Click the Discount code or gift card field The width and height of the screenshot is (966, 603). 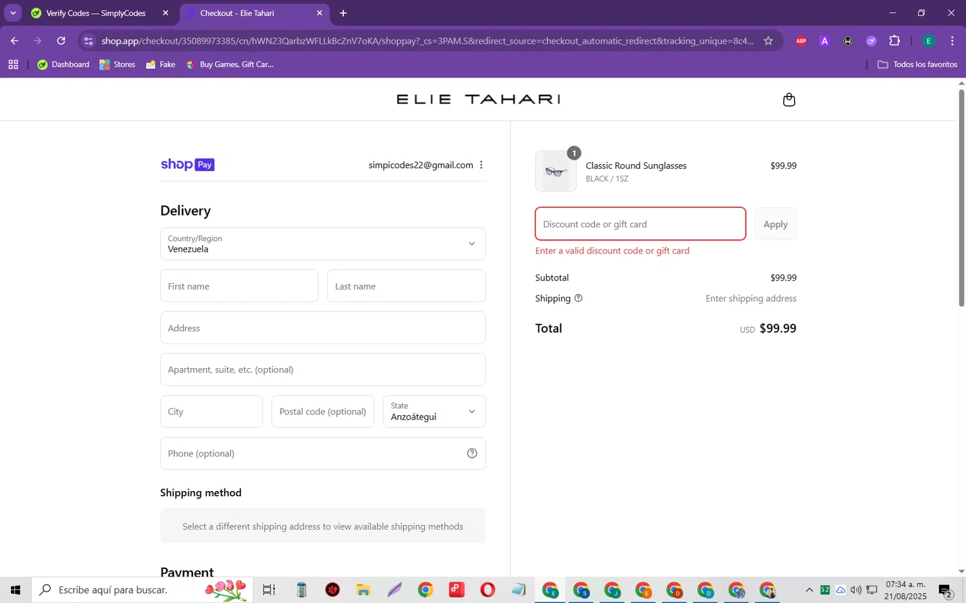(x=640, y=224)
